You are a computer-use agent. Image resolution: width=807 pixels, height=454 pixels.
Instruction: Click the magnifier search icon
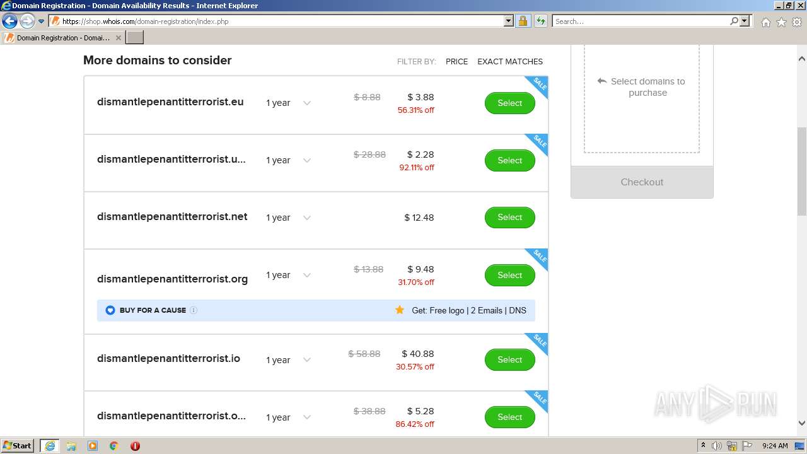click(x=734, y=21)
